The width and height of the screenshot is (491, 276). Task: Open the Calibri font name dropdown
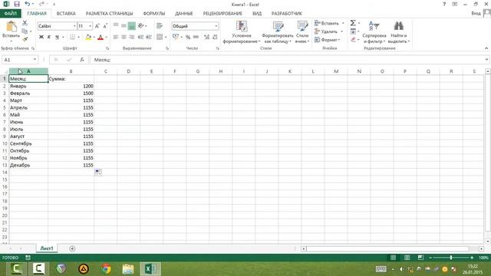click(x=74, y=26)
